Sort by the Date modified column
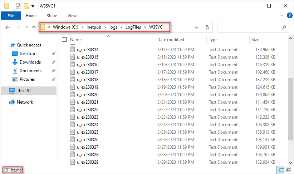294x174 pixels. [x=171, y=40]
